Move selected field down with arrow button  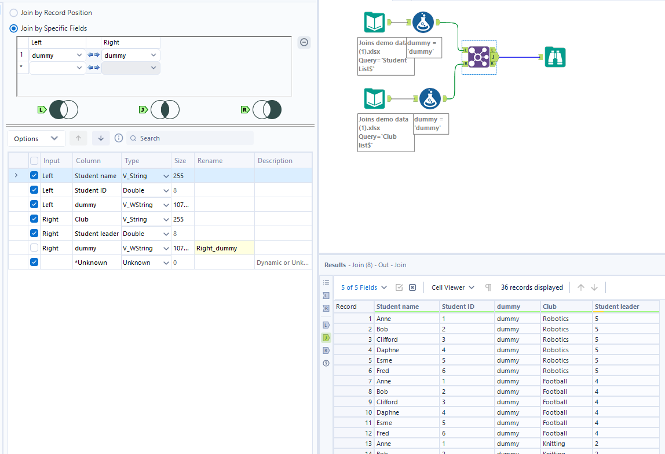101,138
